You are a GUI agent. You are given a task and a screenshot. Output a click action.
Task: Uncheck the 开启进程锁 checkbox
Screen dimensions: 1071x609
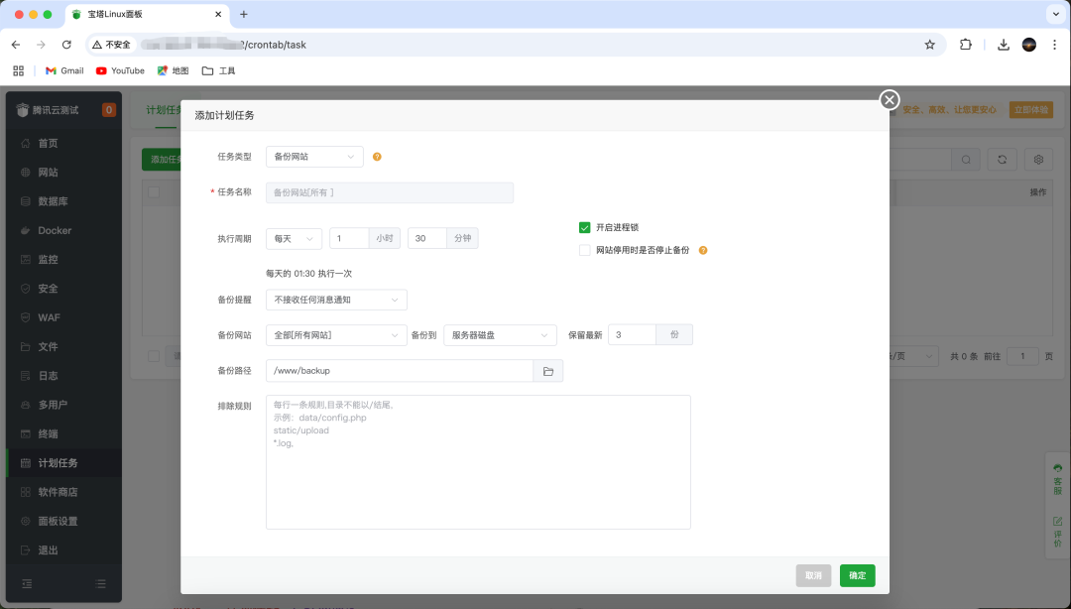(x=585, y=227)
